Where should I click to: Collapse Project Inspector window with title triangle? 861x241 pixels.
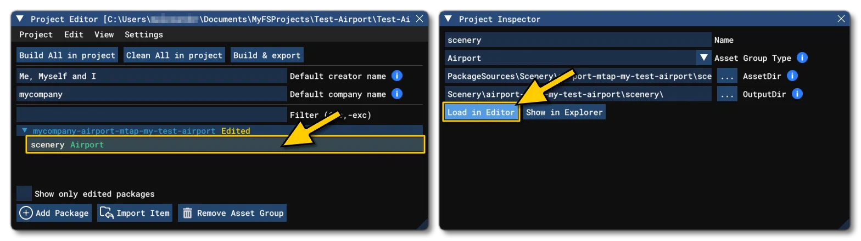[x=448, y=19]
